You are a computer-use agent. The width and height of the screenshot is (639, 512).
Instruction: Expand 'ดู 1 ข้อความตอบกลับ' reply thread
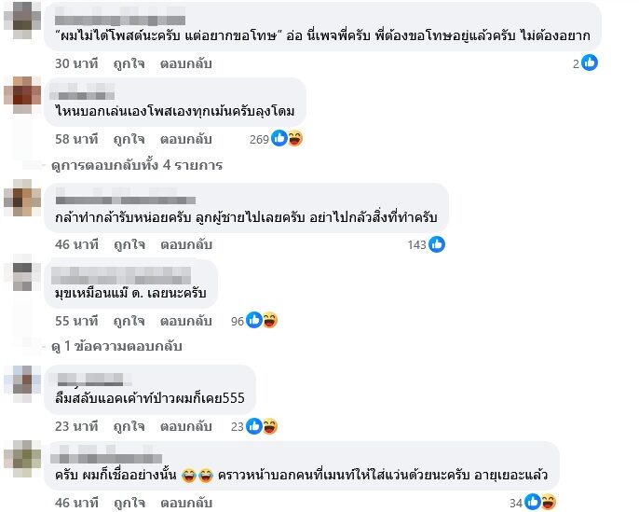point(116,346)
